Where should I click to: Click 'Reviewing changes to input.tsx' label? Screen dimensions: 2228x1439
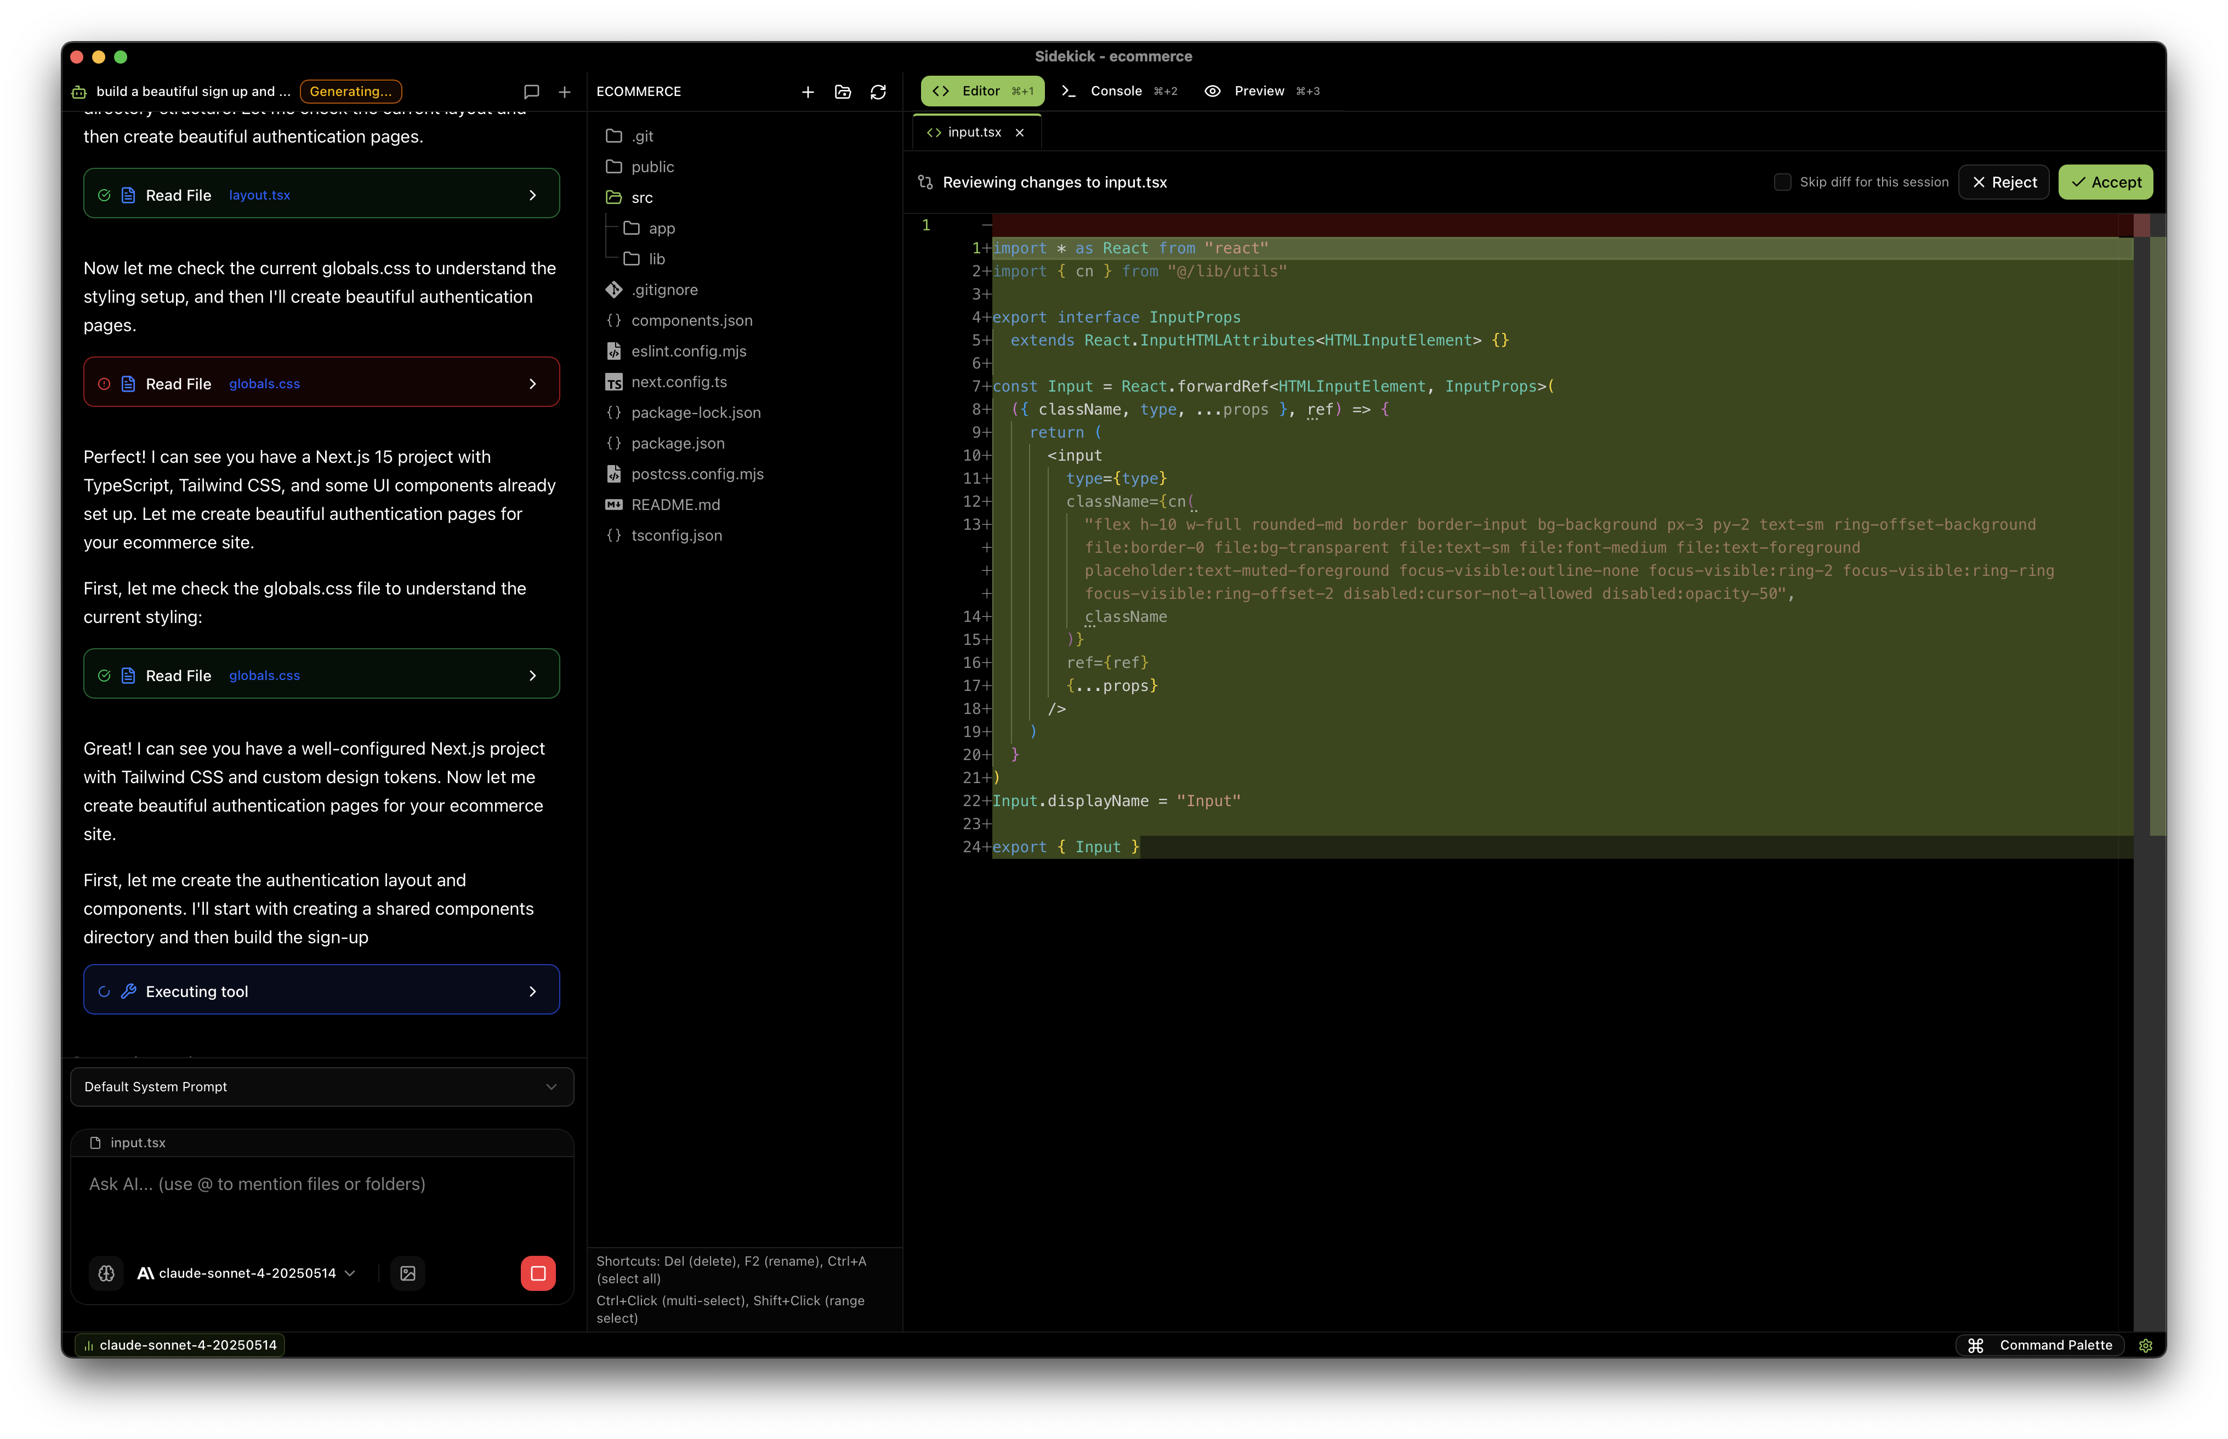coord(1055,182)
